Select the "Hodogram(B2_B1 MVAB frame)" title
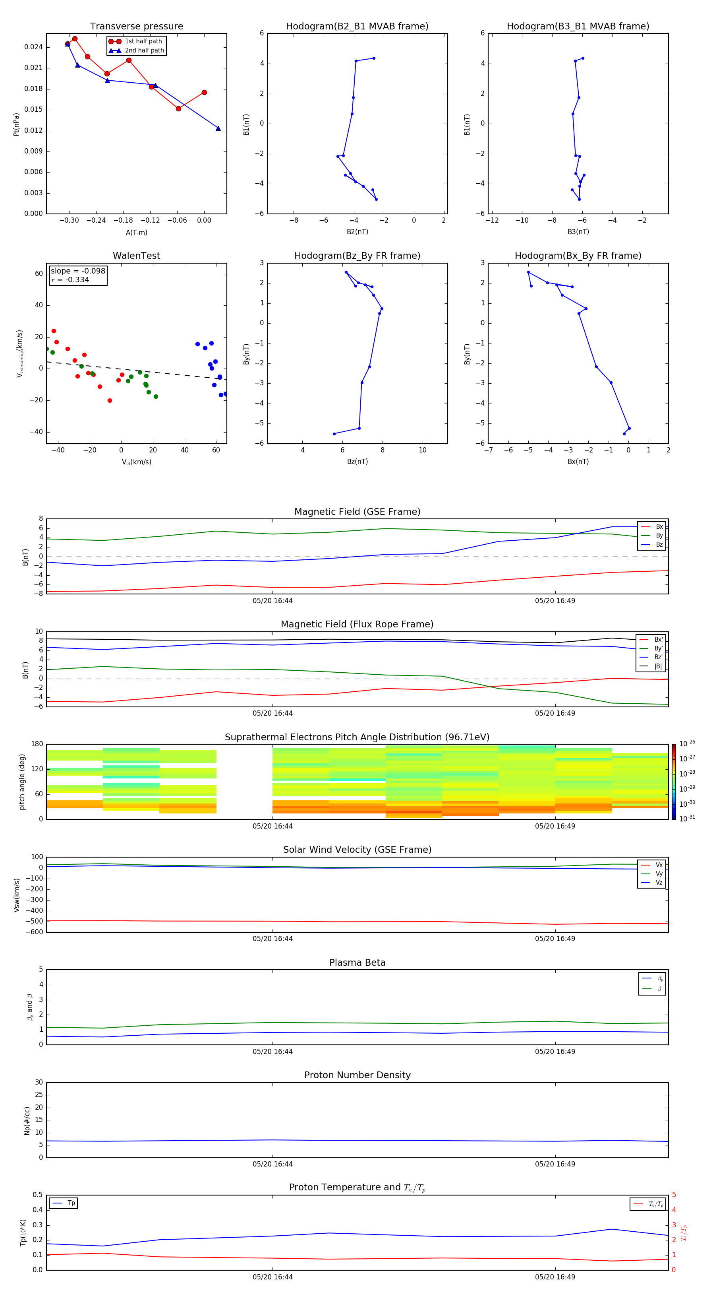715x1312 pixels. 357,27
